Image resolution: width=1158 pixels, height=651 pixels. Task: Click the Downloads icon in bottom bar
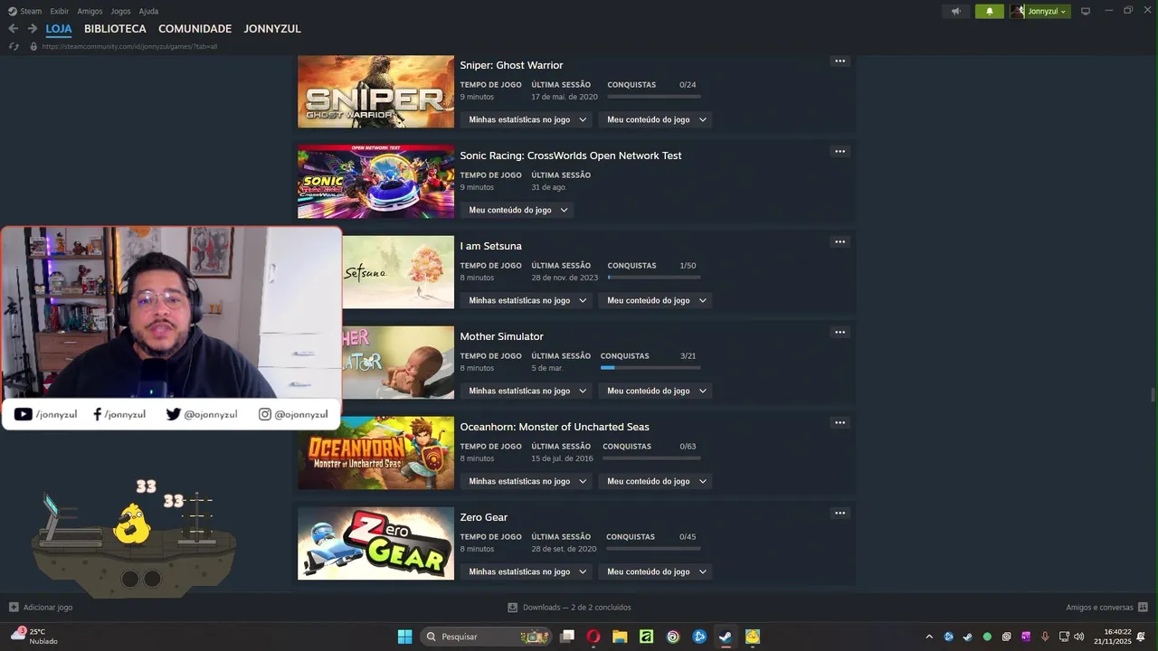[512, 608]
